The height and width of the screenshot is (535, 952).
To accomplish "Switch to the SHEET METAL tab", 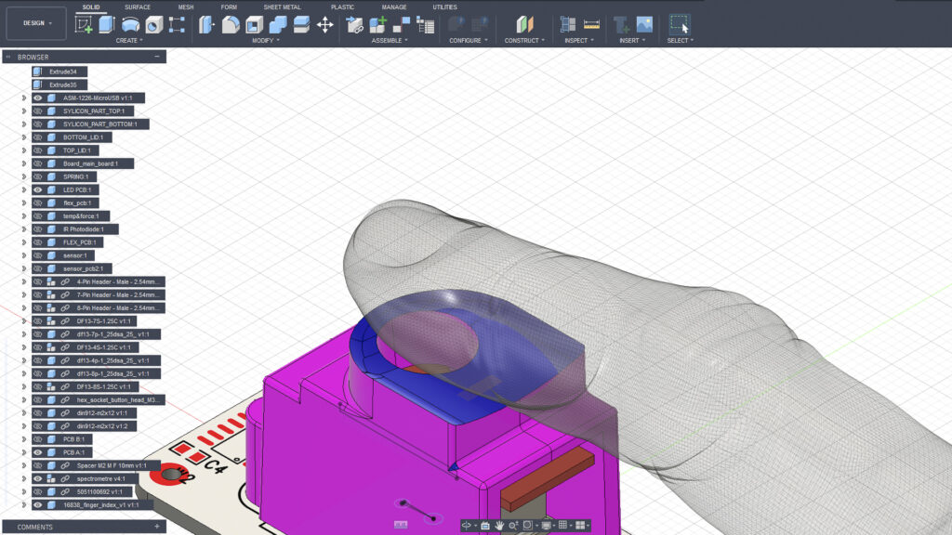I will tap(282, 7).
